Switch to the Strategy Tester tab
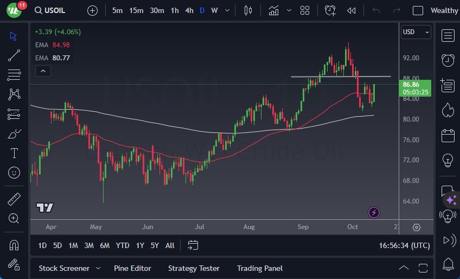 point(194,268)
